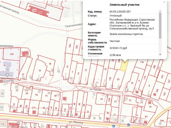The image size is (171, 128).
Task: Select parcel 87 on the map
Action: [56, 96]
